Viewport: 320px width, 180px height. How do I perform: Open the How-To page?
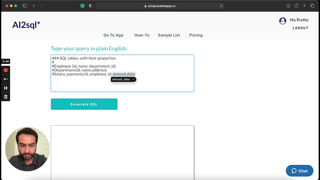tap(142, 35)
